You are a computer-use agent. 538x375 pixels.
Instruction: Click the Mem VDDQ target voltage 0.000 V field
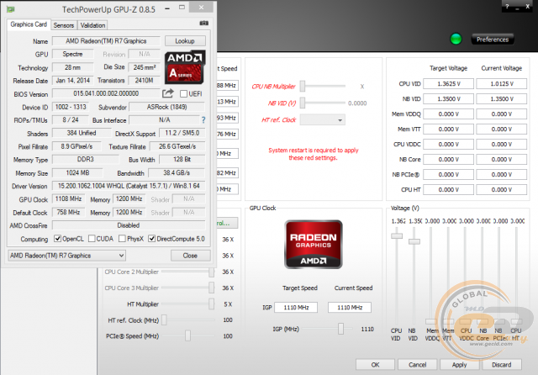pos(448,114)
